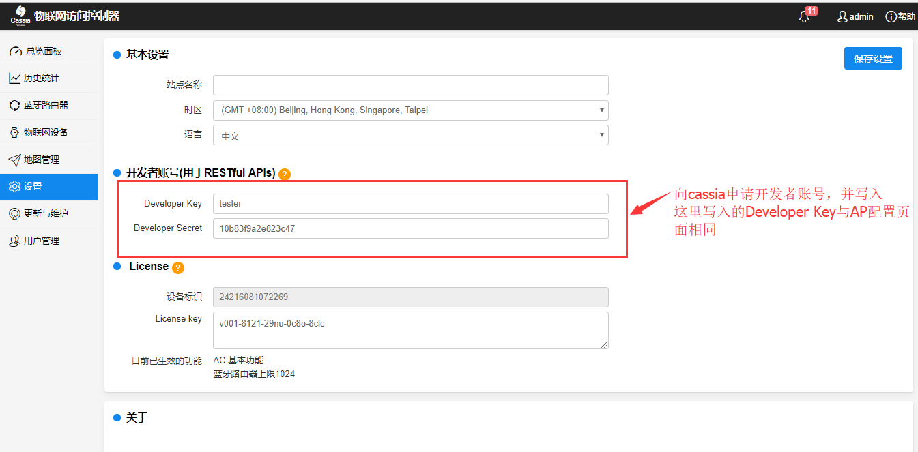The height and width of the screenshot is (452, 918).
Task: Click the Cassia logo in header
Action: (20, 16)
